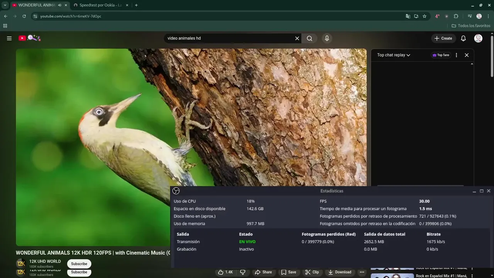Expand the Top chat replay dropdown

point(394,55)
